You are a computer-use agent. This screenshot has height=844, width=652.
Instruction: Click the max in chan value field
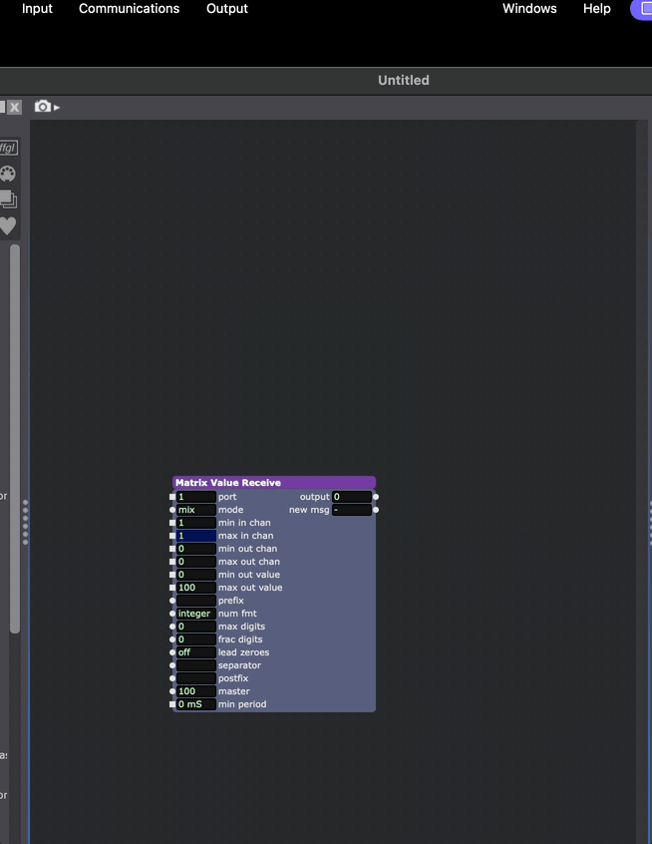click(195, 536)
